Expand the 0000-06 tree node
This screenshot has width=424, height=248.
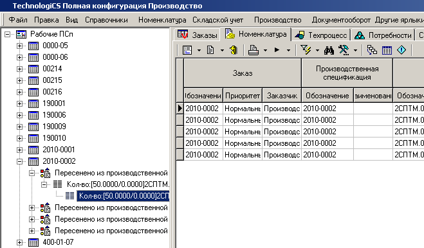pos(19,58)
